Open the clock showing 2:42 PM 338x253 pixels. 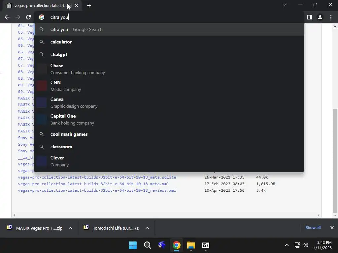[322, 245]
